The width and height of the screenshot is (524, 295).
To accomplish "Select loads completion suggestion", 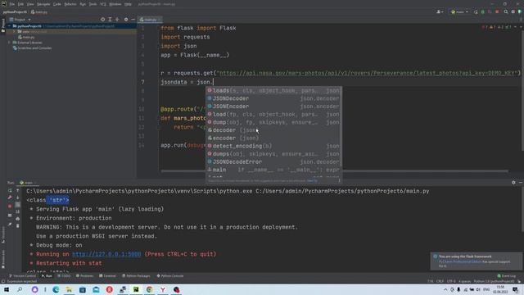I will 273,91.
